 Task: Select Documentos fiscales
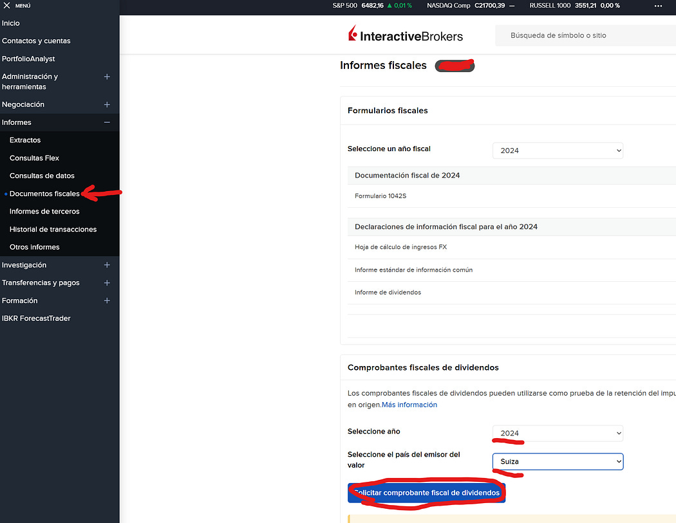(44, 194)
